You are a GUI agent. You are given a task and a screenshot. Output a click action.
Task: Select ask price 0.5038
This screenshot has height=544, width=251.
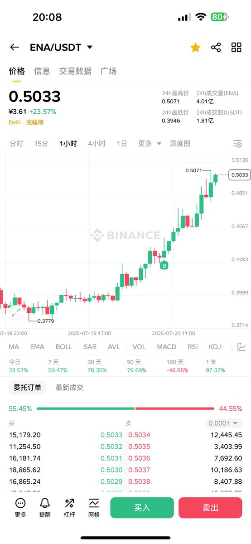pyautogui.click(x=139, y=482)
